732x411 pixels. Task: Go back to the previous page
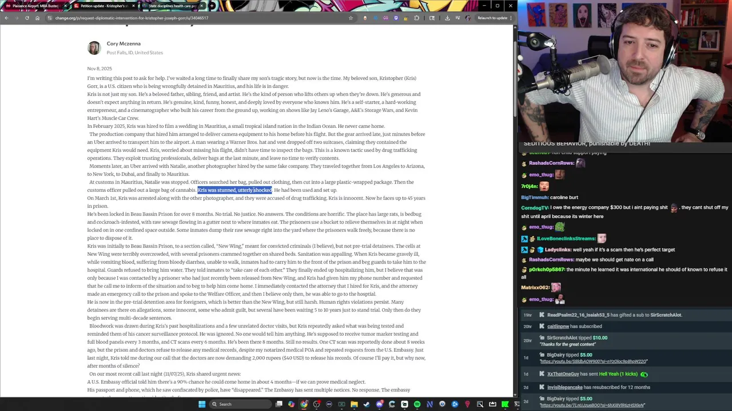(6, 18)
